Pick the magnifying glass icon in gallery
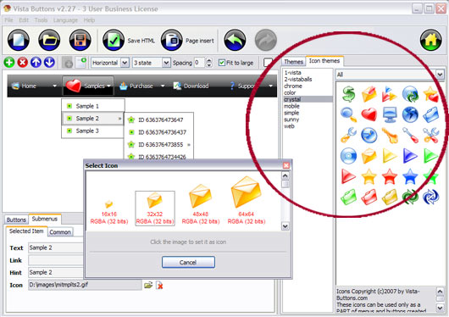 [x=348, y=114]
